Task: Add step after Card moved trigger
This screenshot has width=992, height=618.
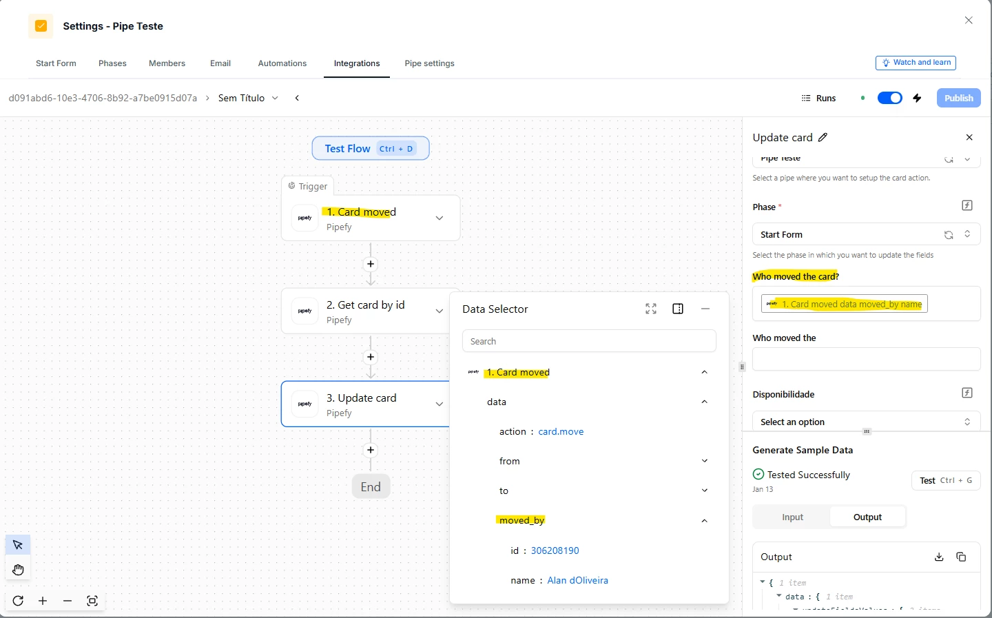Action: 371,264
